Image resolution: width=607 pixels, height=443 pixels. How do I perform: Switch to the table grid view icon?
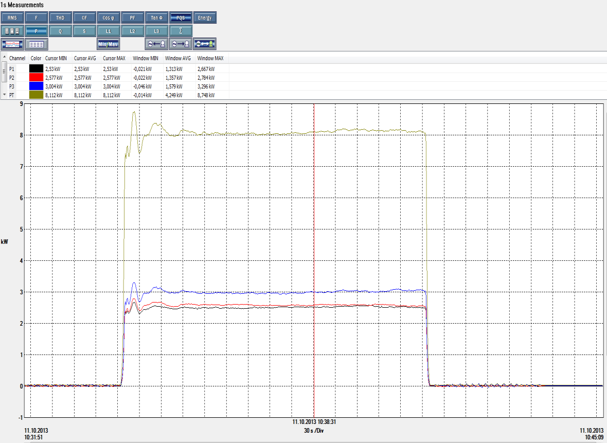[37, 44]
